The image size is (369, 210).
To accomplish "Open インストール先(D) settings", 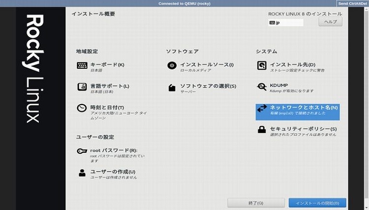I will click(x=293, y=65).
